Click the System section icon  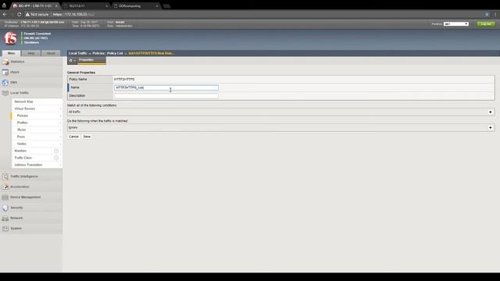[5, 229]
